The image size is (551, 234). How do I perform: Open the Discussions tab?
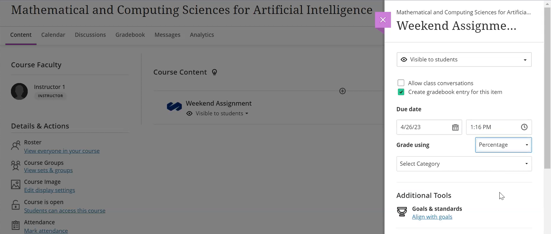tap(90, 35)
